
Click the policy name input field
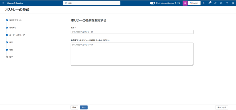pos(132,32)
